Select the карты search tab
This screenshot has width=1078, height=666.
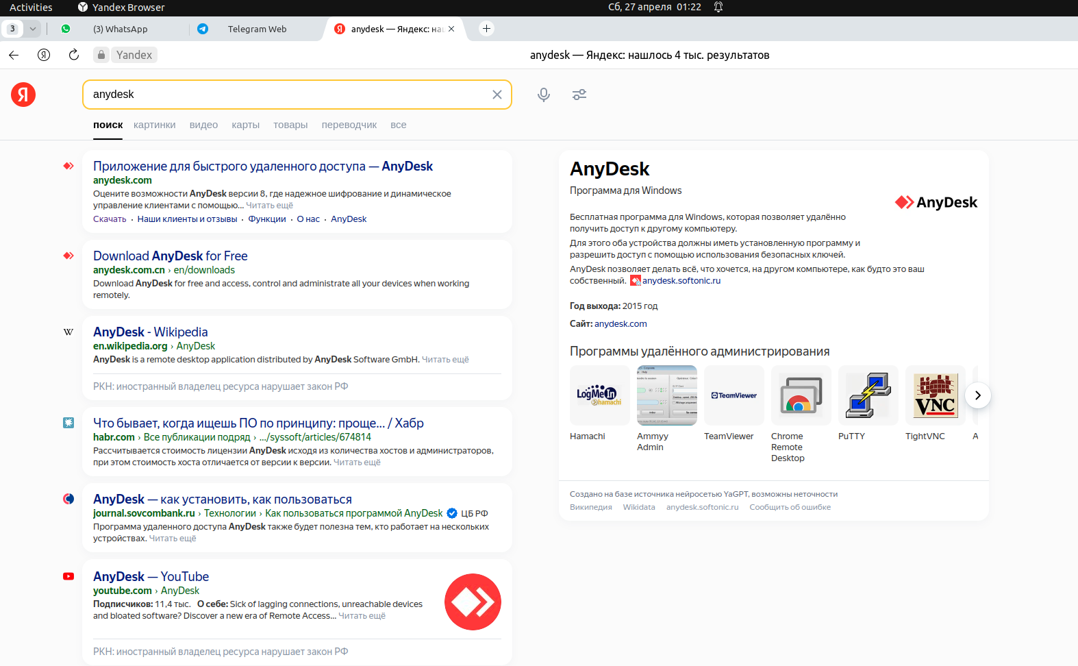(x=246, y=125)
